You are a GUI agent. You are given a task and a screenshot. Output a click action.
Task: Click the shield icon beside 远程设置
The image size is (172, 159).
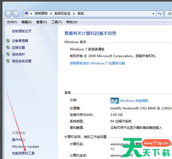tap(8, 47)
